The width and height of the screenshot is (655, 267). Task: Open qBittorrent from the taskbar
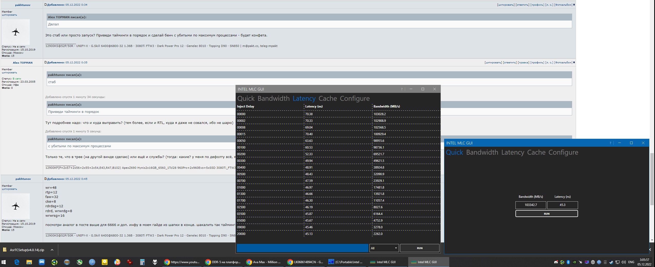pyautogui.click(x=92, y=262)
